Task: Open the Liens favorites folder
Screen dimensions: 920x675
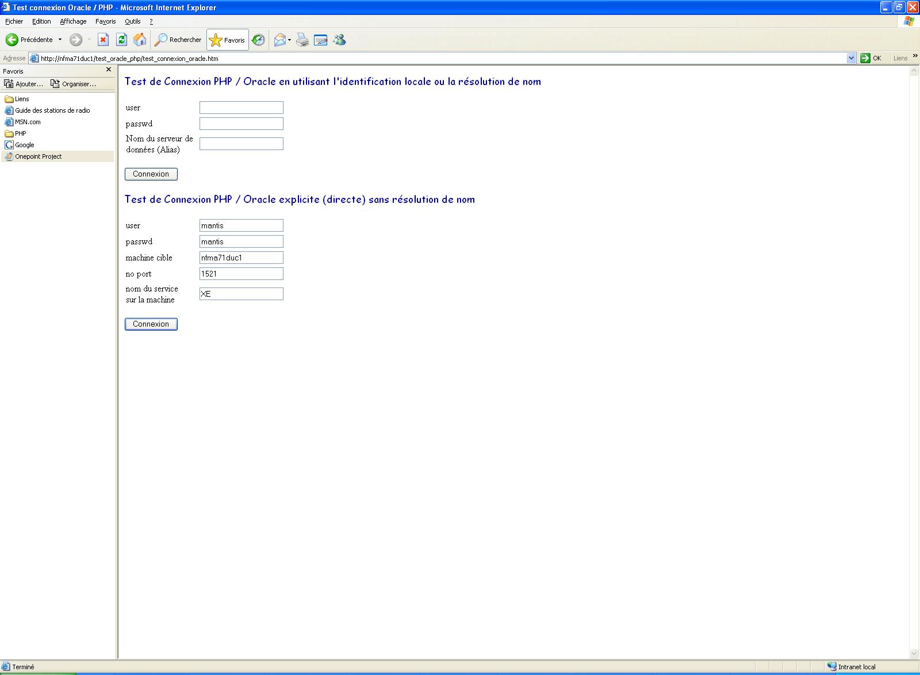Action: (x=17, y=99)
